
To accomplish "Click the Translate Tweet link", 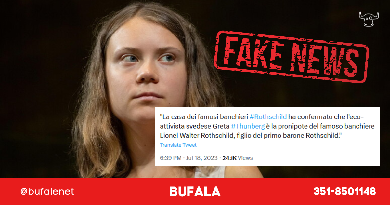I will tap(178, 145).
